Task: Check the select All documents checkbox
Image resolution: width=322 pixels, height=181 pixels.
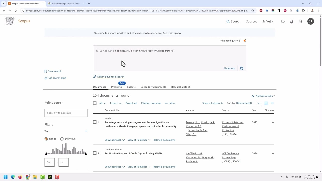Action: point(95,103)
